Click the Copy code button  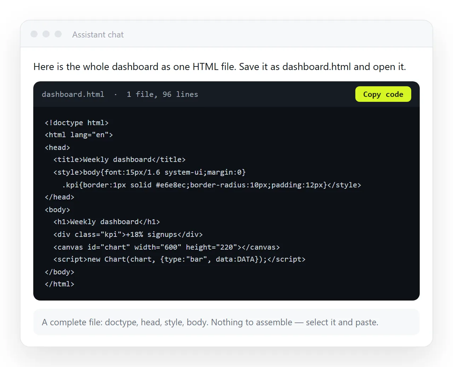(383, 94)
